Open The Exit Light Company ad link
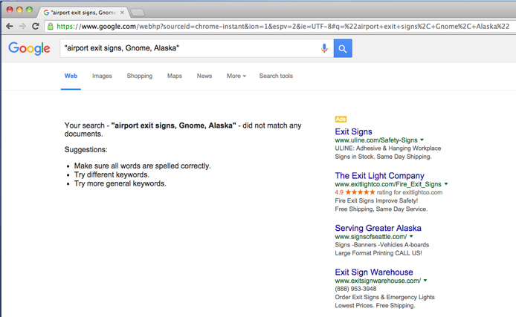The image size is (516, 317). coord(379,175)
